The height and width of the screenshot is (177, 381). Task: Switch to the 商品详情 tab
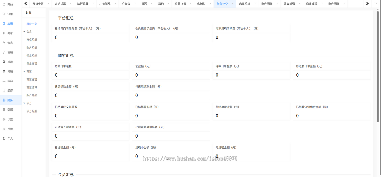180,4
